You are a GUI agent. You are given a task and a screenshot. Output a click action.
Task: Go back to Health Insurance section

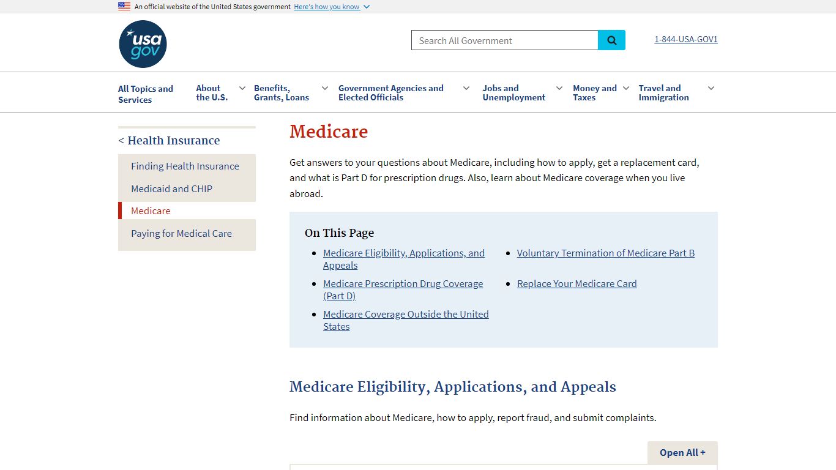[x=169, y=140]
